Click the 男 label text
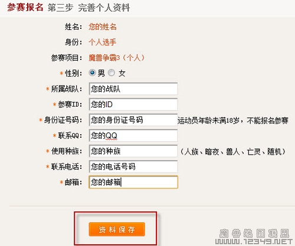The image size is (295, 246). pyautogui.click(x=101, y=73)
